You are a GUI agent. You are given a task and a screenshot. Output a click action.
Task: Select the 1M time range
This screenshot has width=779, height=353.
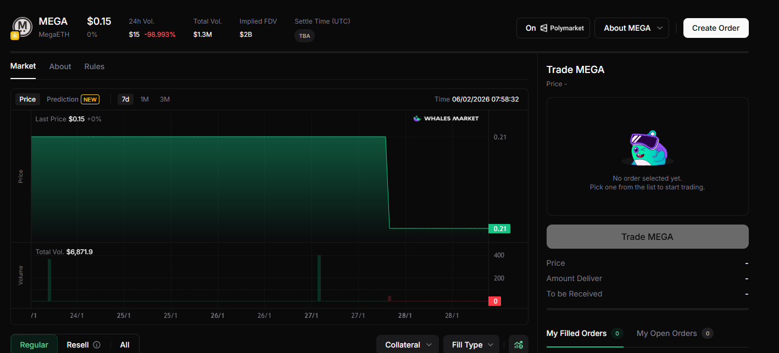(x=144, y=99)
